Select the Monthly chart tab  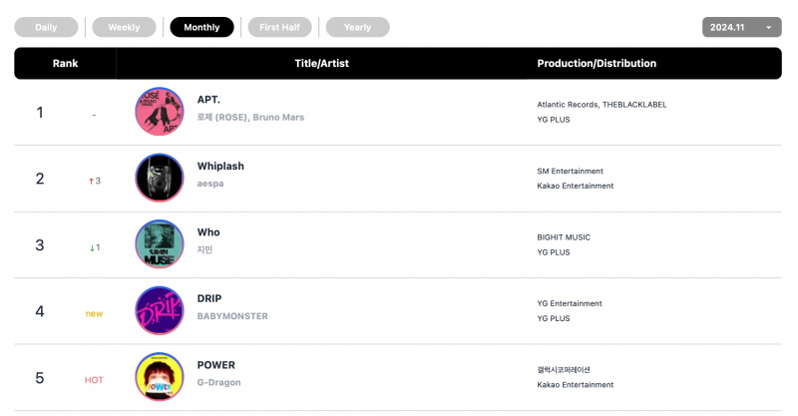pos(202,28)
